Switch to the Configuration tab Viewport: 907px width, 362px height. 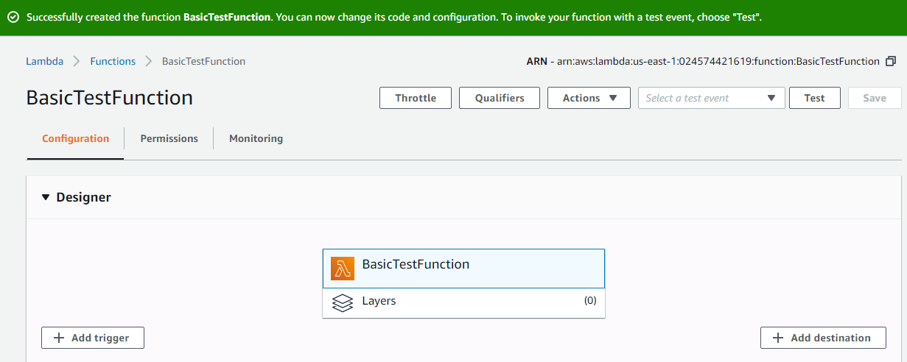(x=75, y=138)
